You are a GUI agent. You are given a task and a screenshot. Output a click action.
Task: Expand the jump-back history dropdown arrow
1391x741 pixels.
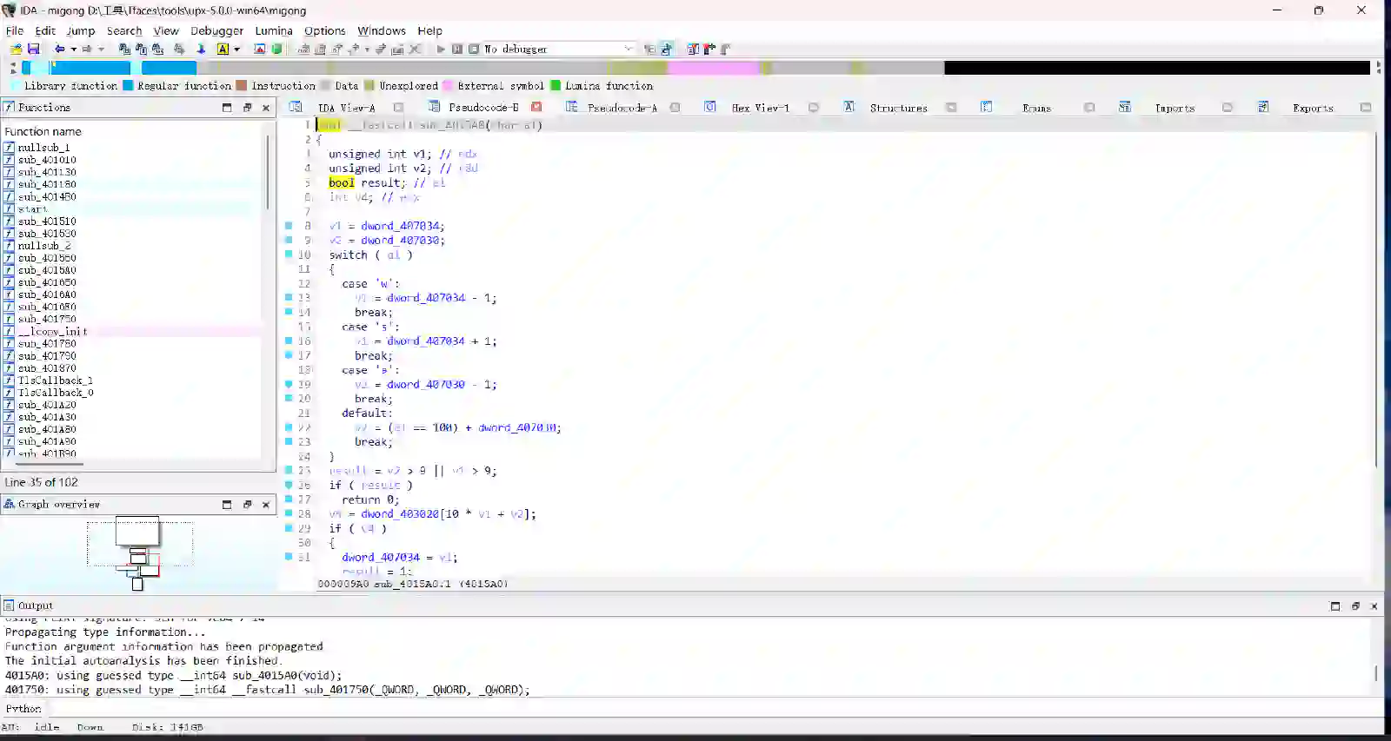pos(73,50)
